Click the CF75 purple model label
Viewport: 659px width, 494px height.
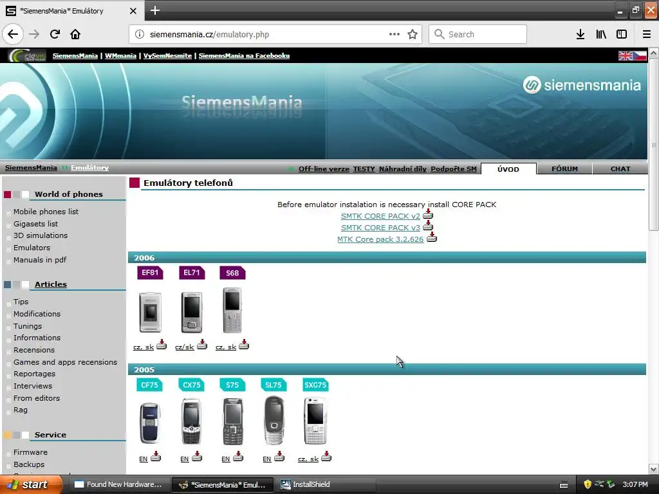coord(149,385)
